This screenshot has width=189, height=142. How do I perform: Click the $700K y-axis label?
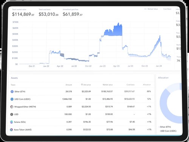point(15,22)
